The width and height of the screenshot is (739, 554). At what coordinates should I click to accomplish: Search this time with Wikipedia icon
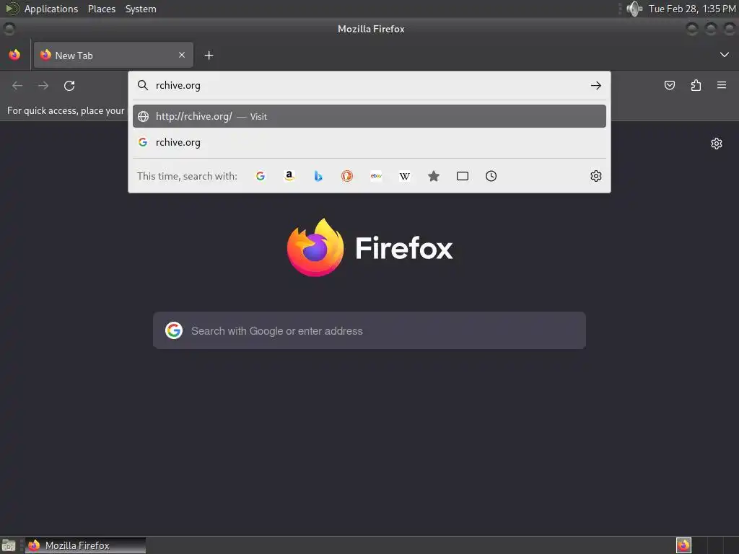[405, 176]
